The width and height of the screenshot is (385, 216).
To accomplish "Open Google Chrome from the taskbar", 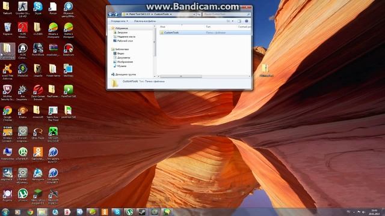I will point(30,212).
